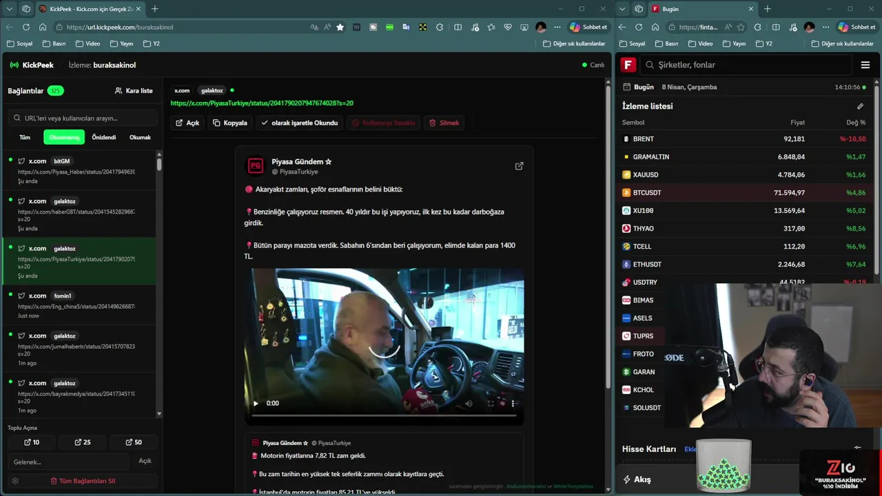Play the embedded tweet video

point(256,403)
